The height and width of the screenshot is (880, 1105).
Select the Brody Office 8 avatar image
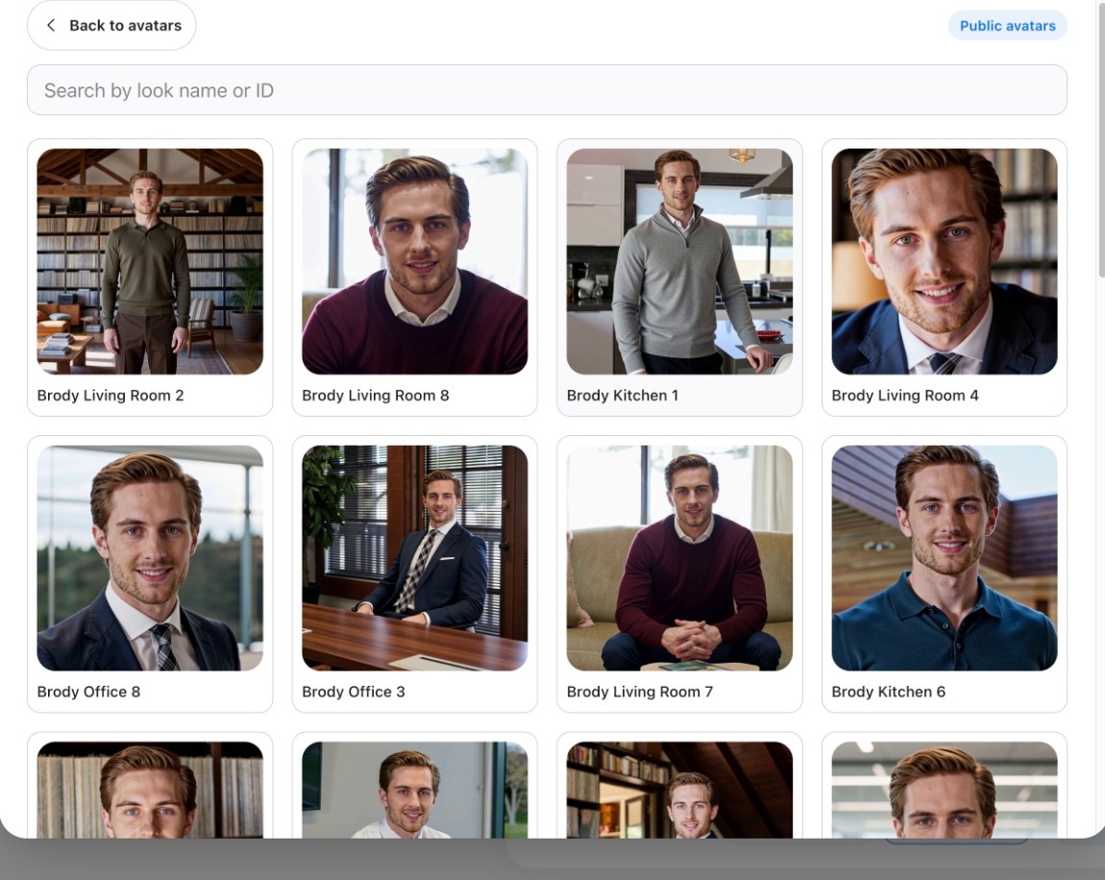click(150, 558)
